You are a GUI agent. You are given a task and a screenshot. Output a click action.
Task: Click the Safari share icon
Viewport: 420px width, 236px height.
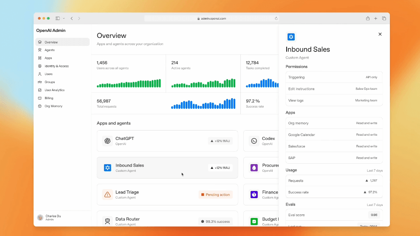(x=368, y=18)
